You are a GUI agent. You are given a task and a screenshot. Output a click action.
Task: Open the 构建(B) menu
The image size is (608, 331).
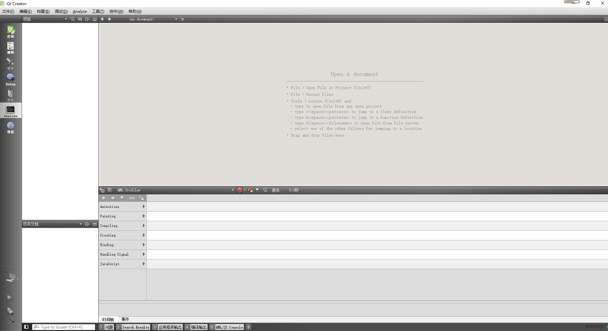pos(43,11)
